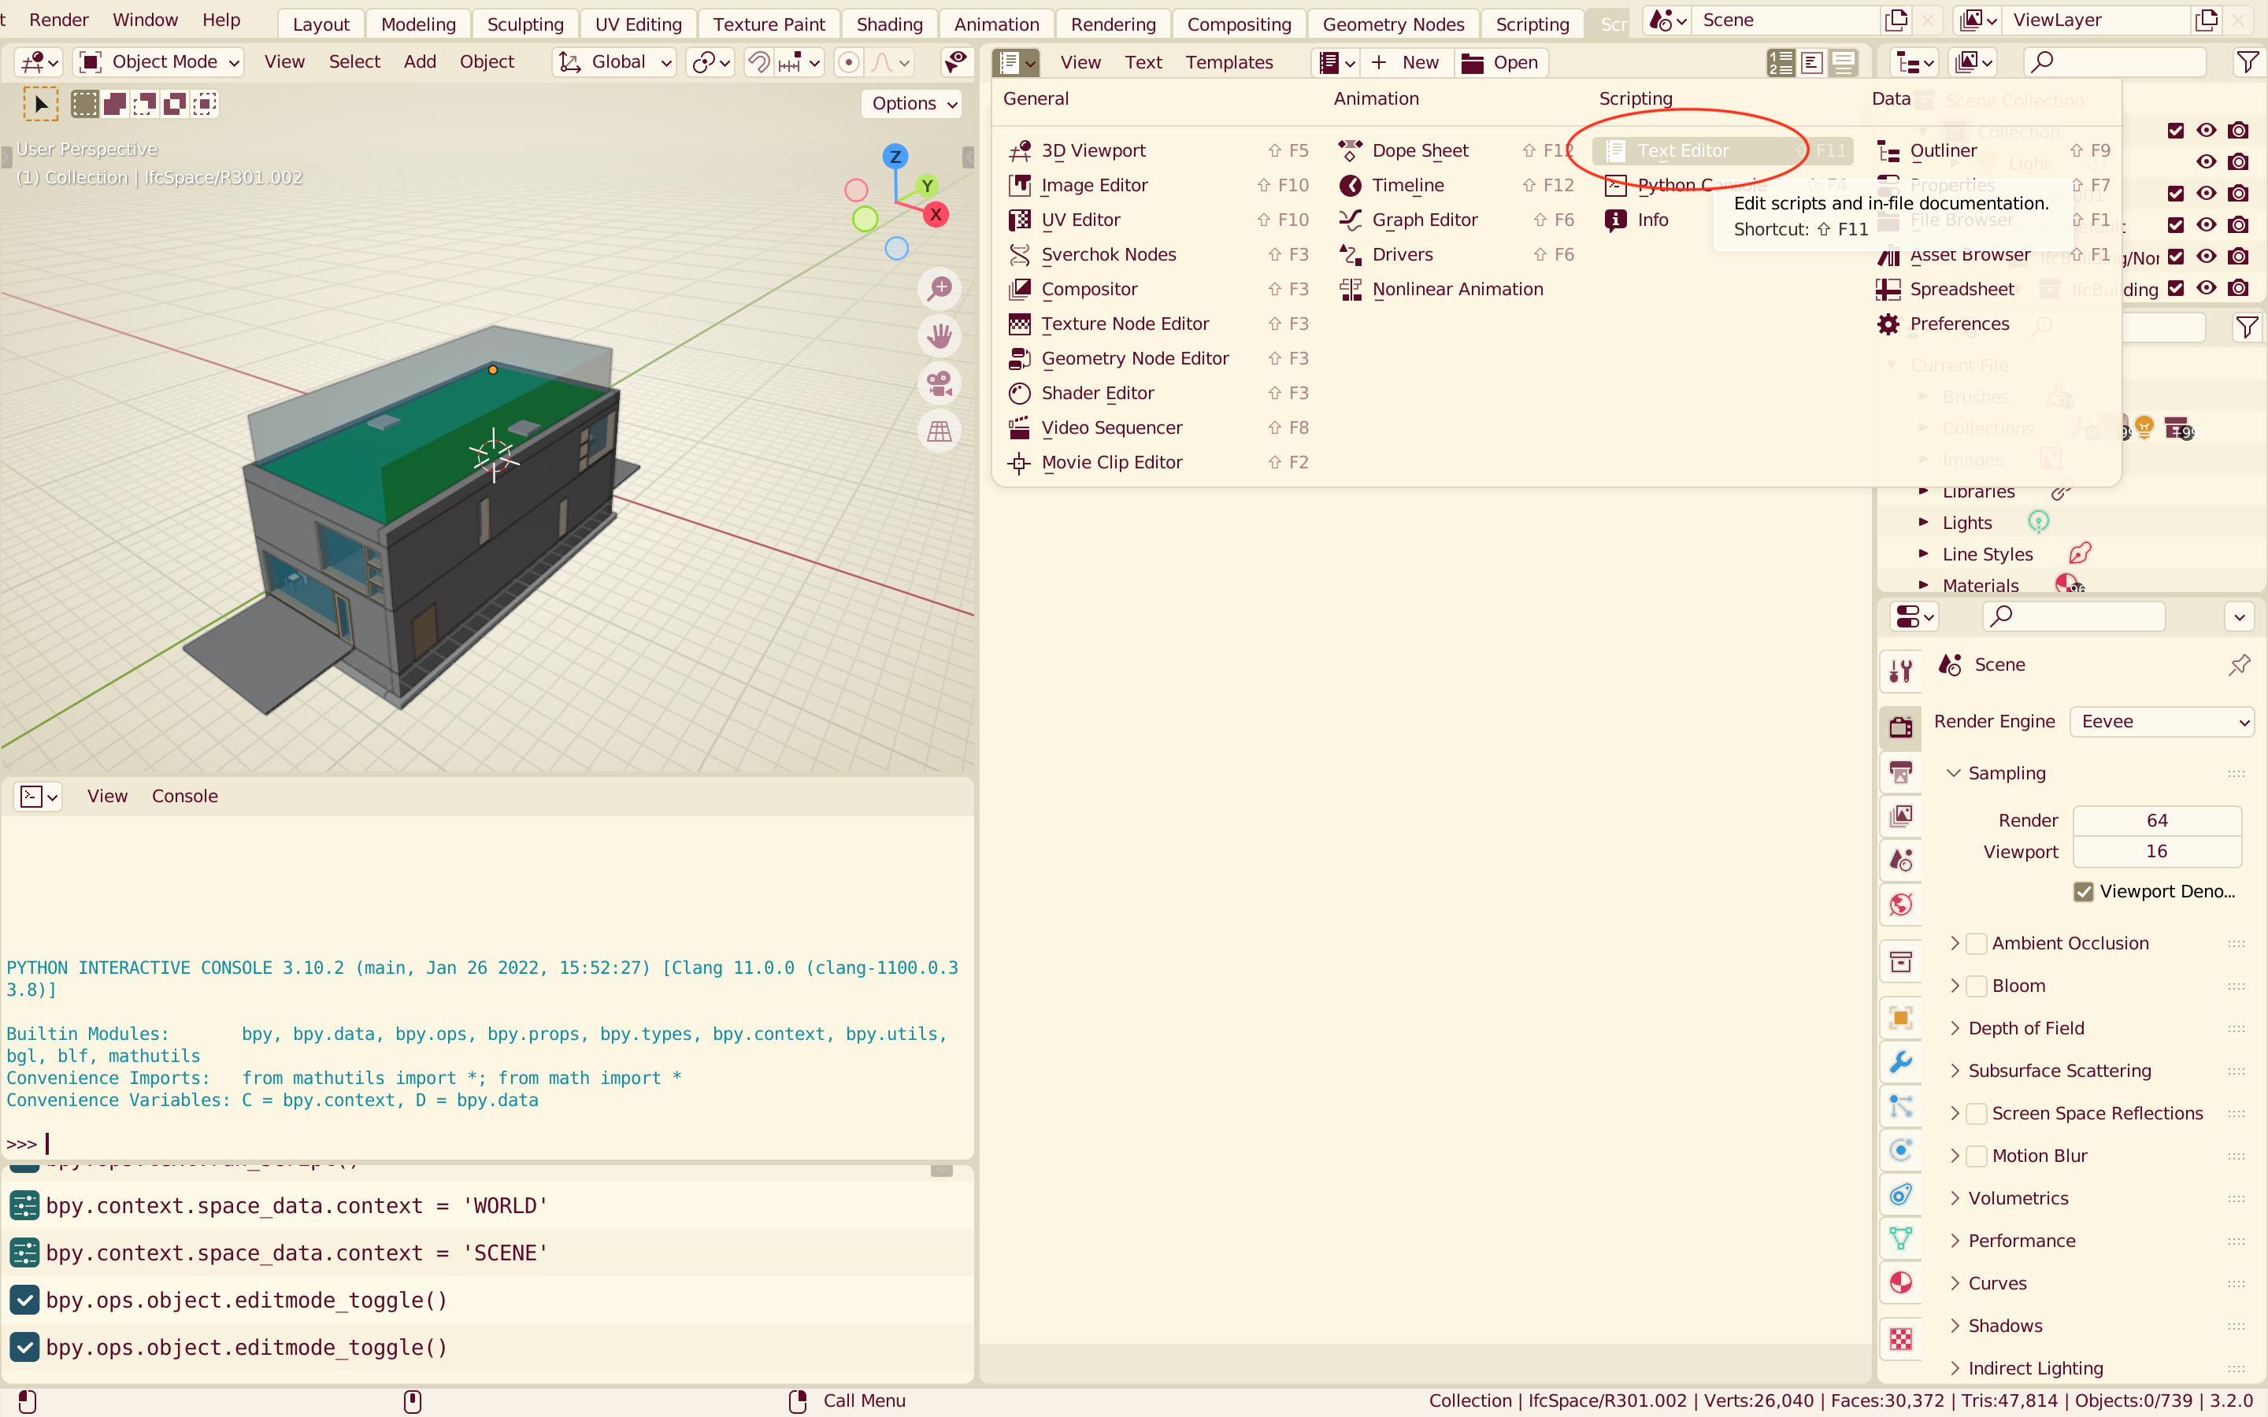Open the Render Engine dropdown

tap(2159, 722)
